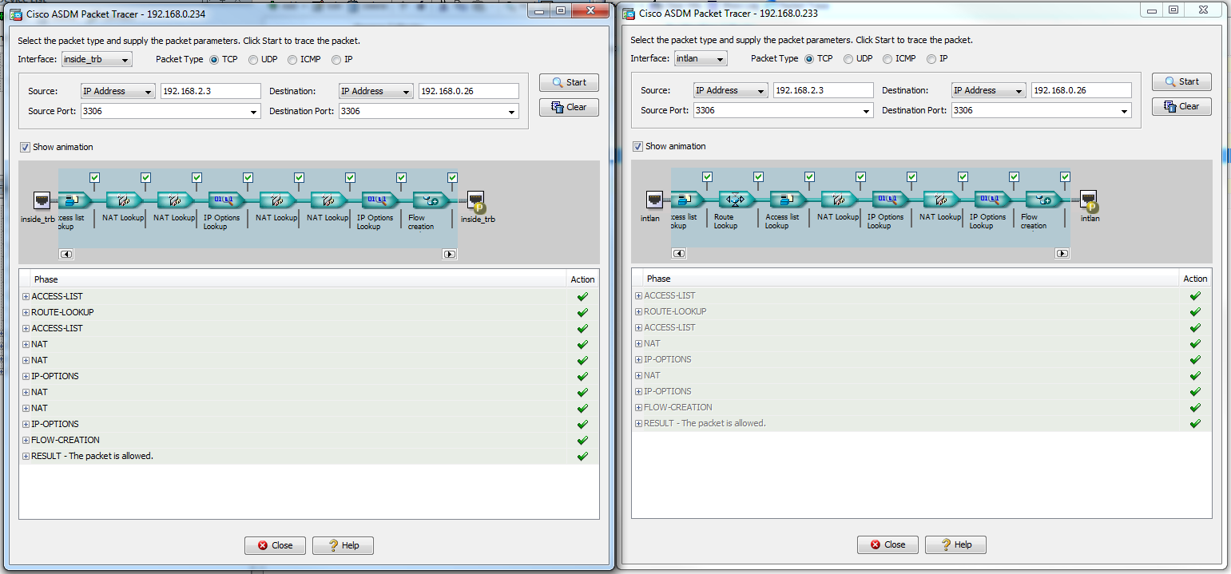Screen dimensions: 1231x574
Task: Click source intlan interface icon in right window
Action: coord(654,199)
